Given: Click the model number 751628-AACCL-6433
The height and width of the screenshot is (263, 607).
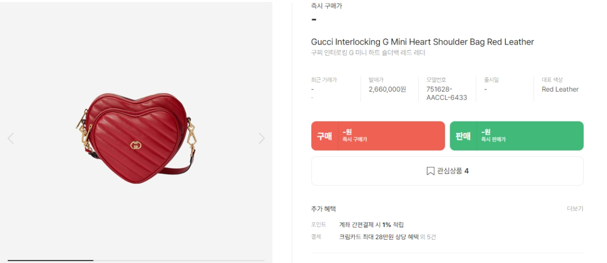Looking at the screenshot, I should pos(446,93).
